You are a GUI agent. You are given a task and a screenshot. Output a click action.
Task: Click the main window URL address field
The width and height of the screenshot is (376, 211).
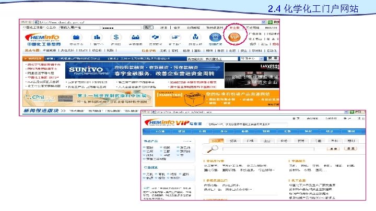[150, 22]
